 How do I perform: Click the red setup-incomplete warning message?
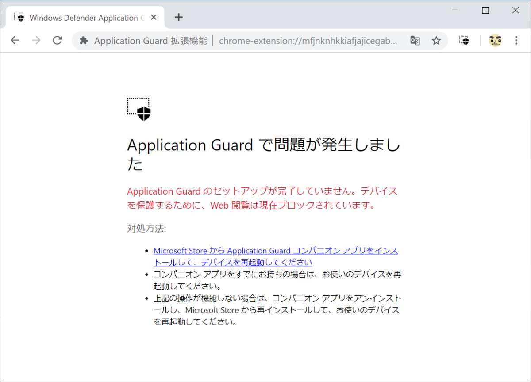coord(262,198)
